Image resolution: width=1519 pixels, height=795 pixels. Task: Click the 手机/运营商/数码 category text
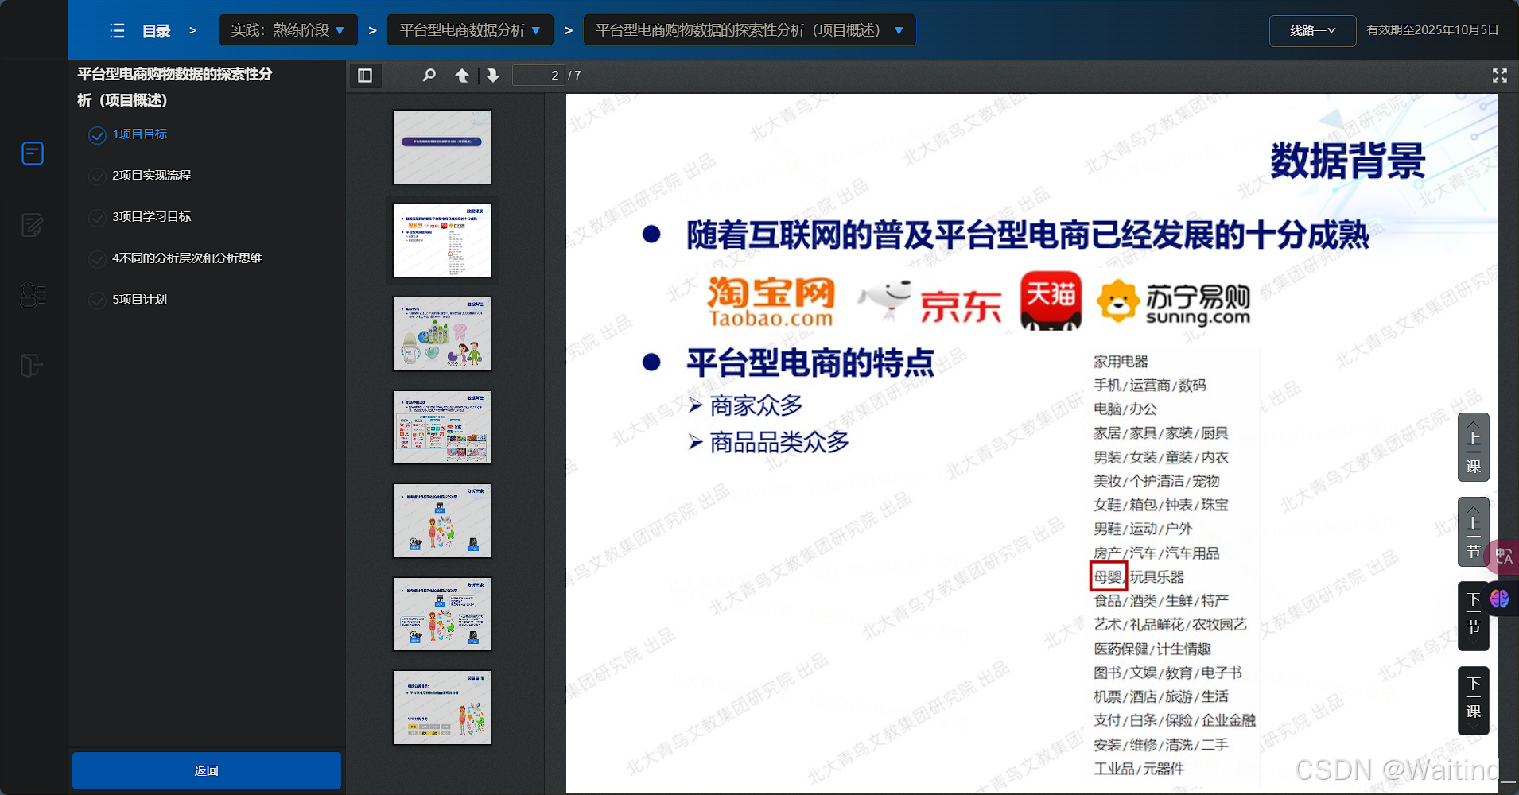click(1150, 386)
